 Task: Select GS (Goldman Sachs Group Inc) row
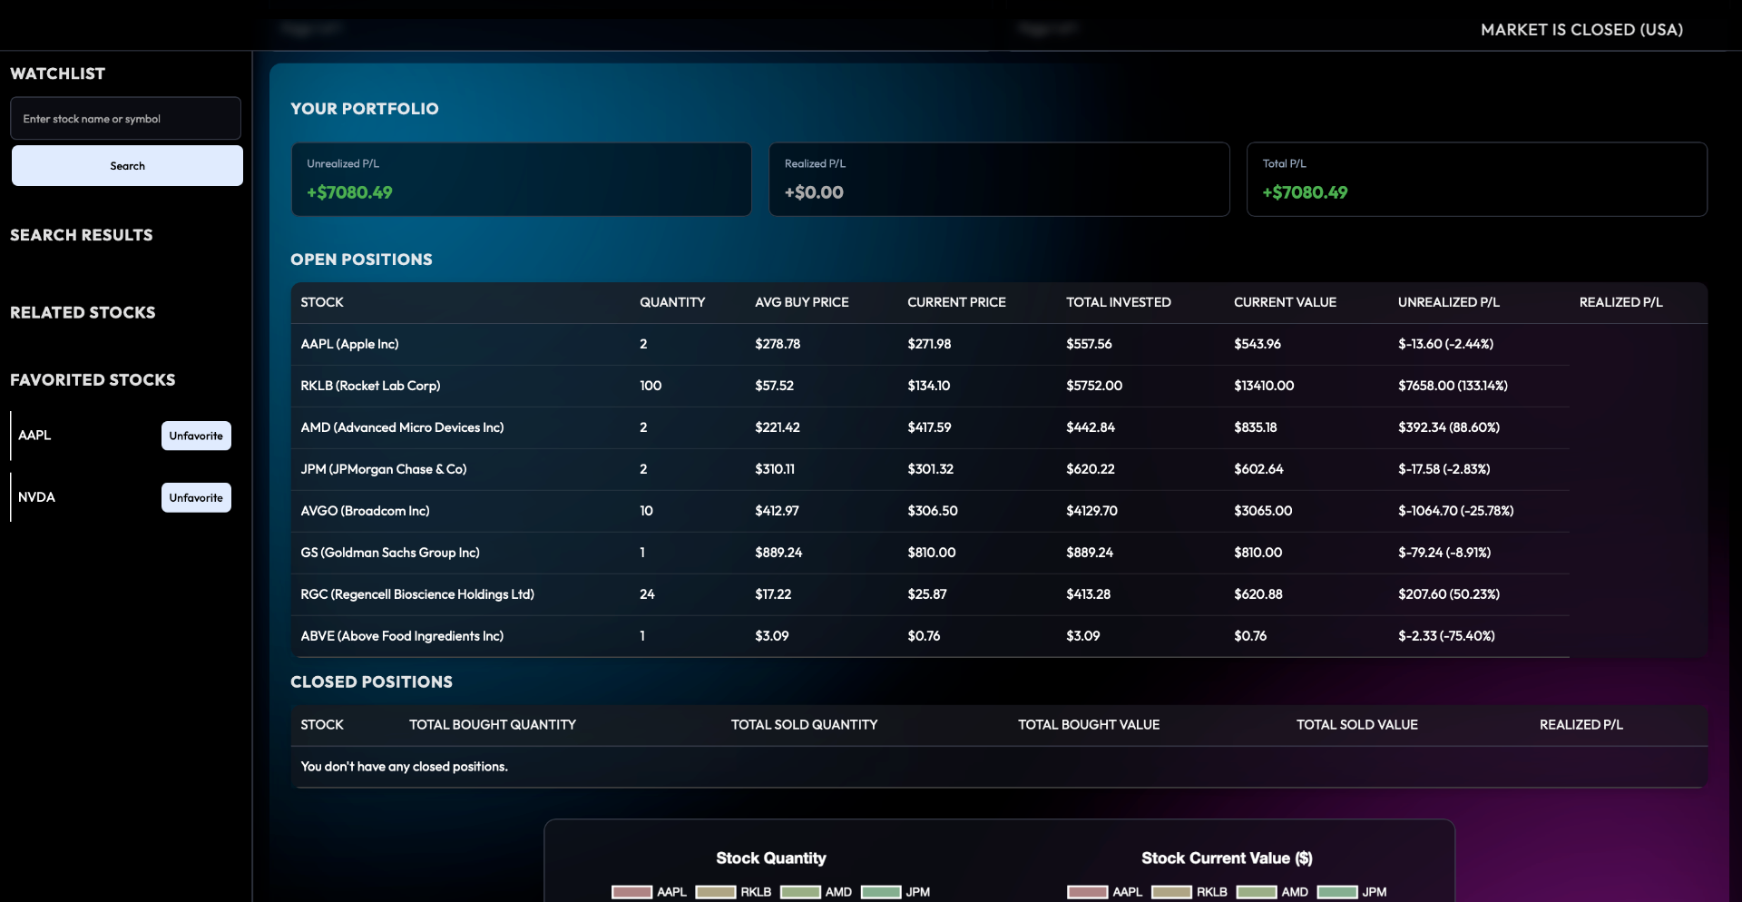click(x=930, y=553)
